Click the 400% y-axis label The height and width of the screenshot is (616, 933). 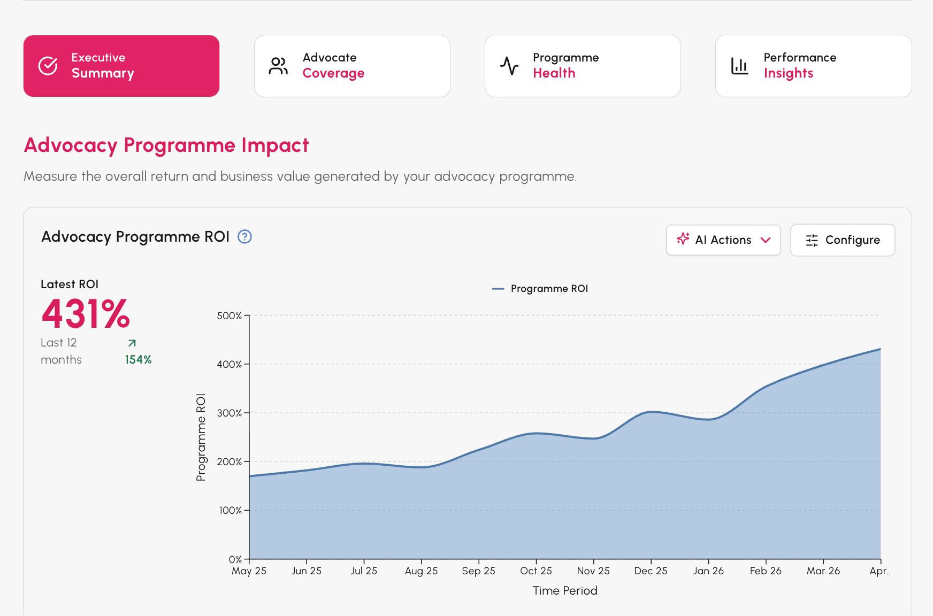point(230,365)
